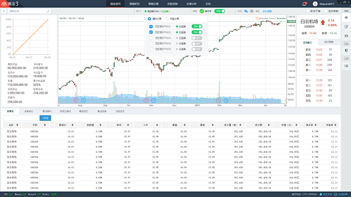Check the 我的账户0004 checkbox
The height and width of the screenshot is (197, 351).
click(151, 44)
